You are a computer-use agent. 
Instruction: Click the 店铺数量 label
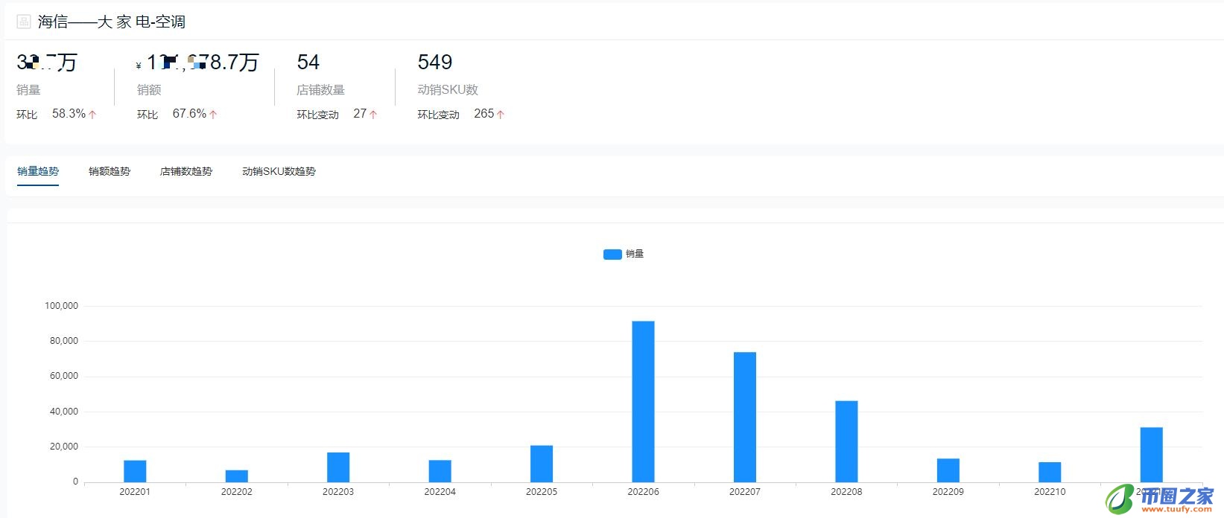tap(320, 90)
